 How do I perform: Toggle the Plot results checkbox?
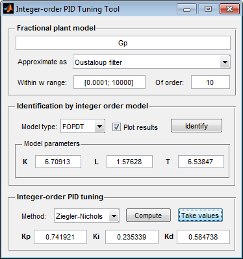(x=116, y=127)
